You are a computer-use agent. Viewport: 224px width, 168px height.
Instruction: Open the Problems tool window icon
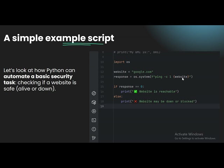click(x=94, y=129)
